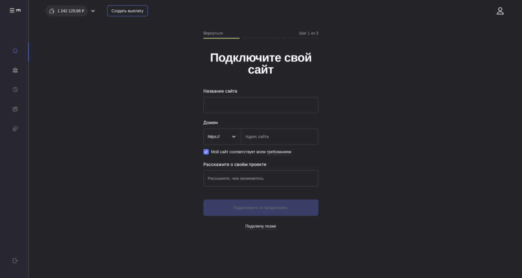Uncheck the site requirements checkbox
This screenshot has height=278, width=522.
tap(206, 152)
